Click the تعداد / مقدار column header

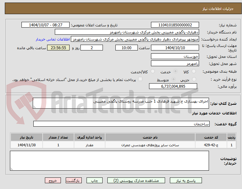(x=58, y=137)
